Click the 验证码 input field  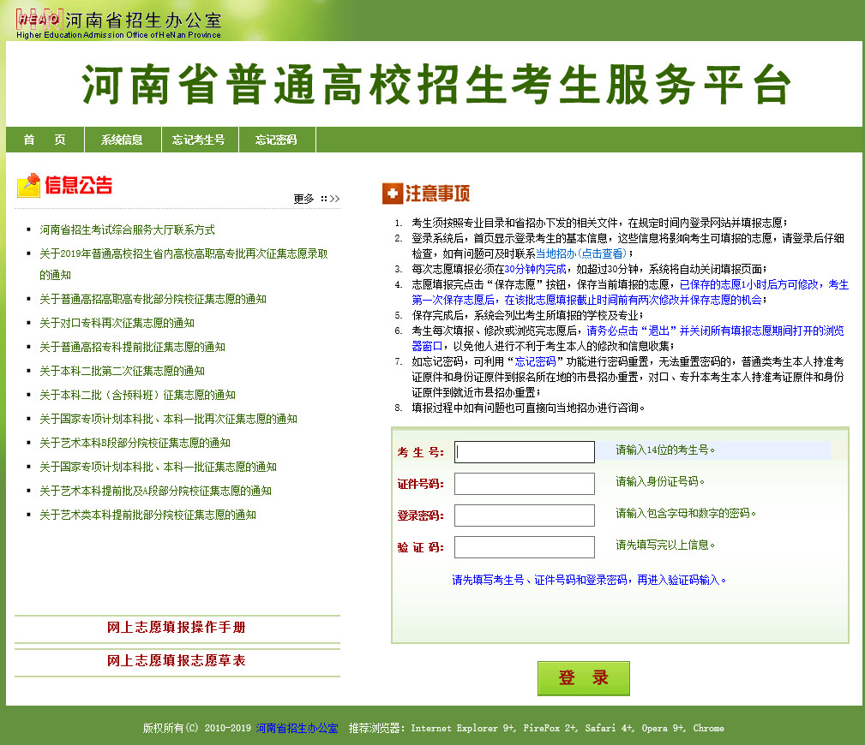click(524, 547)
